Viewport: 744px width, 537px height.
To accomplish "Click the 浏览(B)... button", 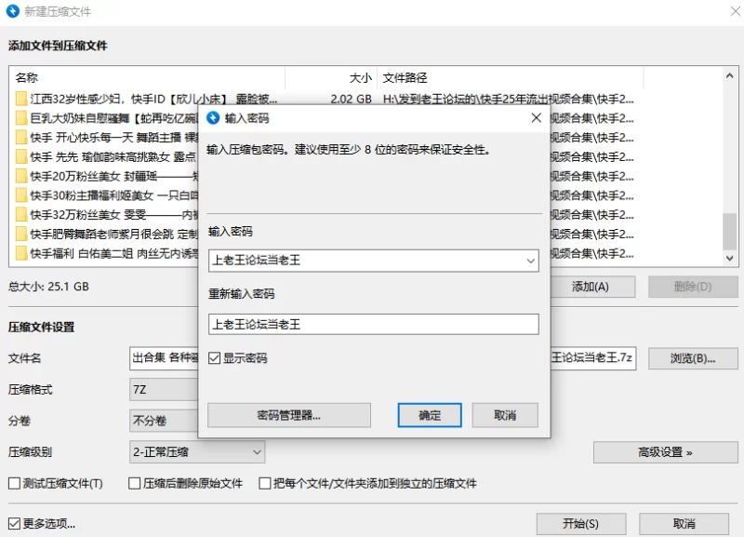I will (x=693, y=358).
